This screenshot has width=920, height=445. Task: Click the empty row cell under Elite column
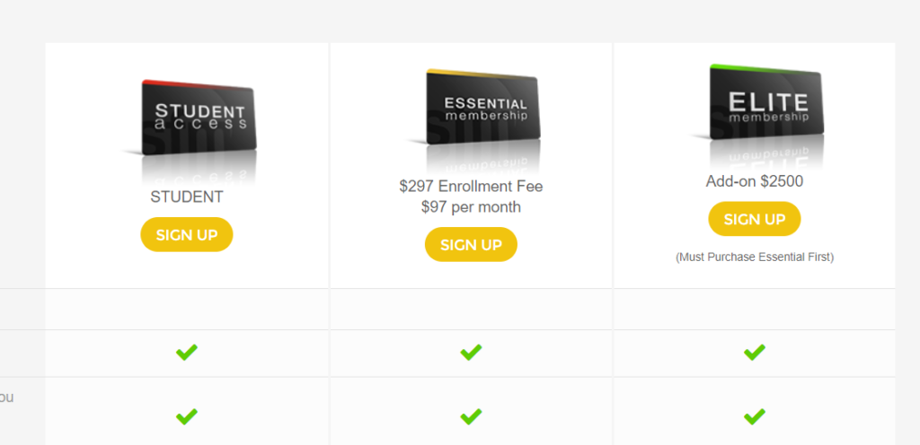click(755, 310)
